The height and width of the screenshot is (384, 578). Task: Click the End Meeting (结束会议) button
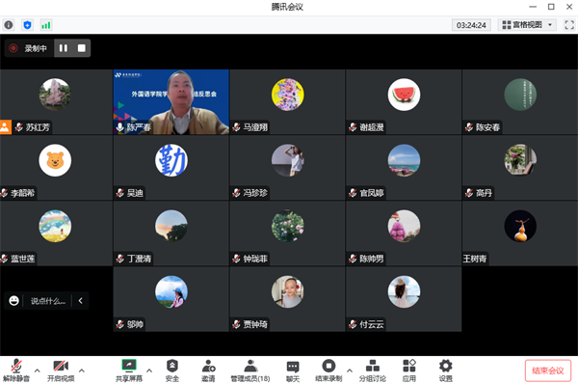[548, 370]
